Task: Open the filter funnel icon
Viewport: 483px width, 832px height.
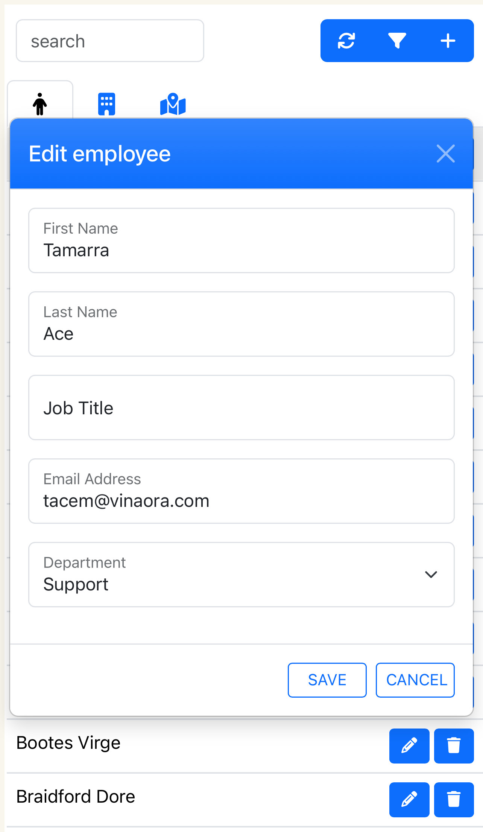Action: (x=397, y=41)
